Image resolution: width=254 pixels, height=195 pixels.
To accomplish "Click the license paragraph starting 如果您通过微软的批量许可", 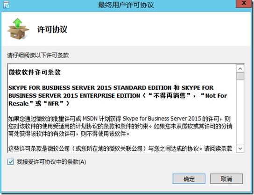I will tap(120, 126).
